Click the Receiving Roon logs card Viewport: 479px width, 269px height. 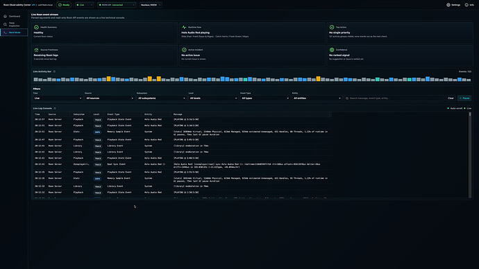(104, 55)
